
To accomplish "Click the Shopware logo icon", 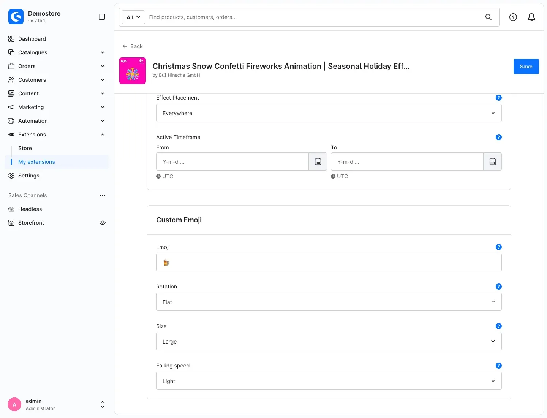I will point(16,17).
